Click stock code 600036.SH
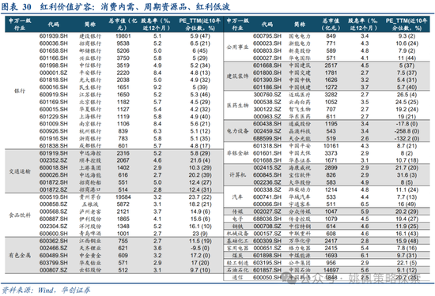435x296 pixels. (54, 43)
